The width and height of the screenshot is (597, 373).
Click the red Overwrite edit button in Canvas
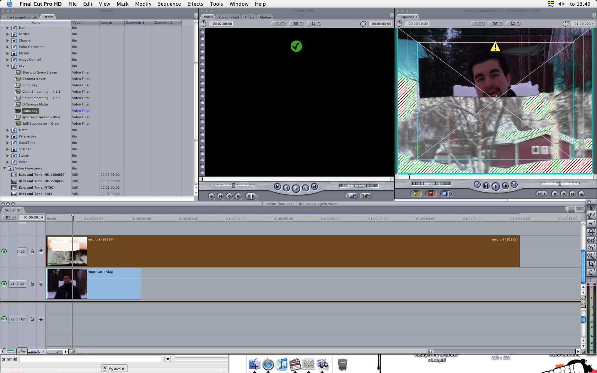tap(431, 194)
